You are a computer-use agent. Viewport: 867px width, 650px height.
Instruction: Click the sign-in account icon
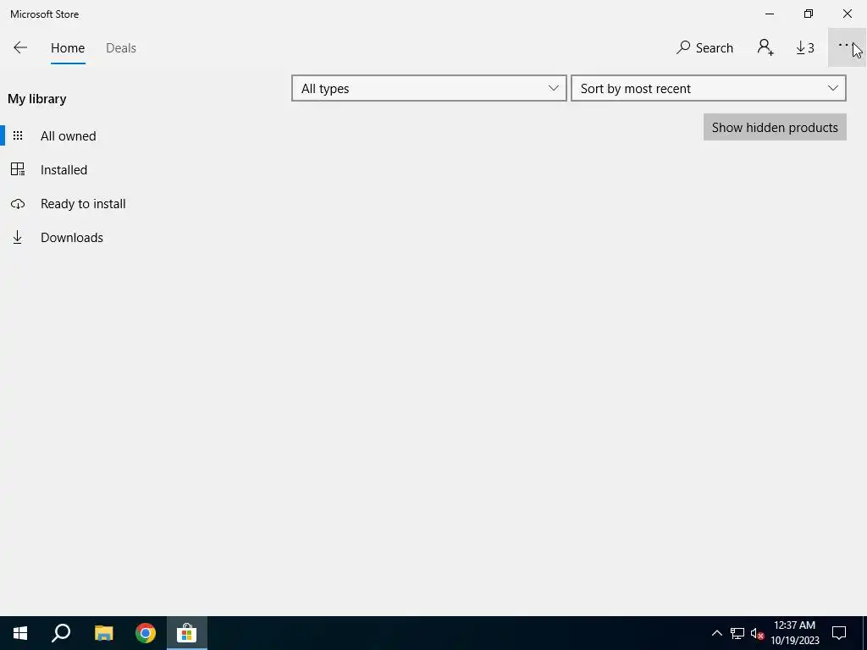click(x=765, y=47)
